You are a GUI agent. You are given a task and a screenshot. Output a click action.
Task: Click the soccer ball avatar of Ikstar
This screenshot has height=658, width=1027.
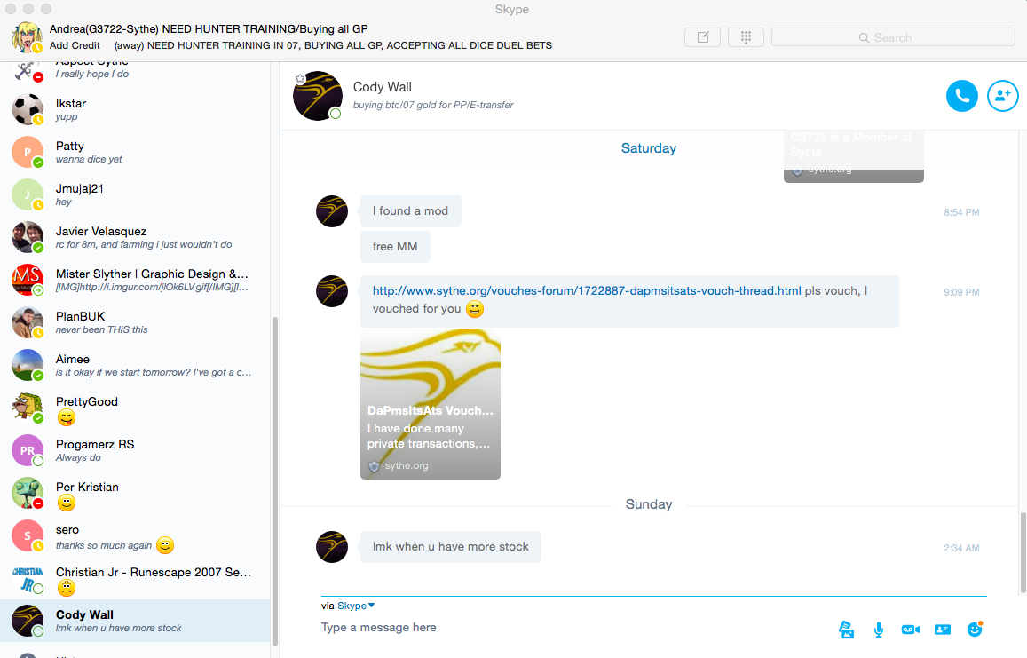[x=27, y=109]
